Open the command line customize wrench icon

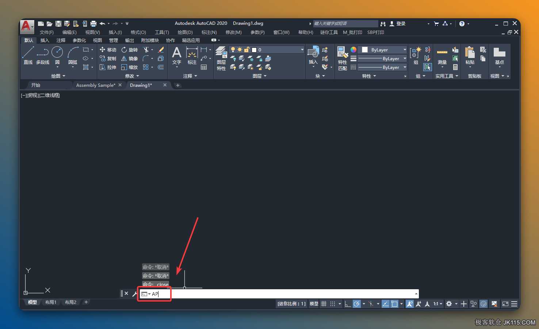click(x=134, y=294)
